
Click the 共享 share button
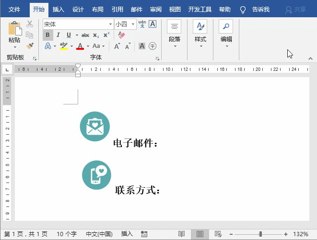pos(296,9)
